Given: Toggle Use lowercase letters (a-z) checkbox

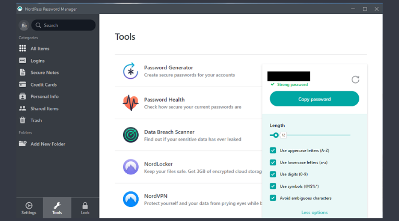Looking at the screenshot, I should coord(273,162).
